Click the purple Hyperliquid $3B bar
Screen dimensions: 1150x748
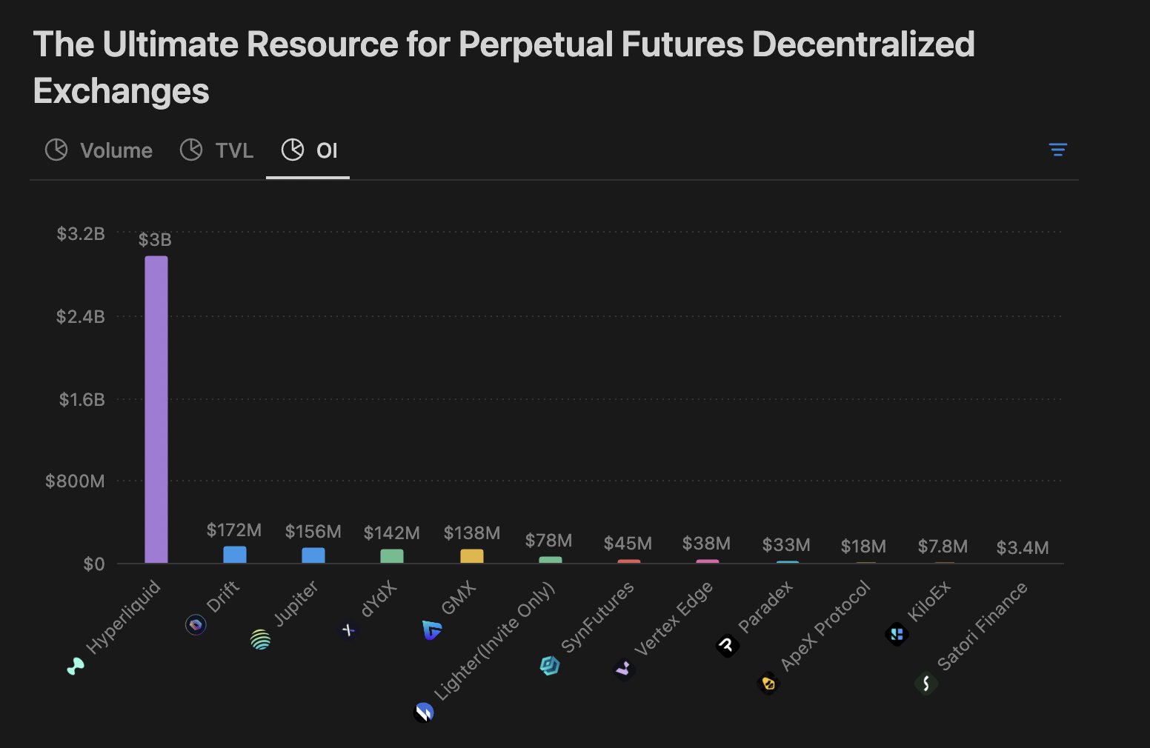[156, 407]
